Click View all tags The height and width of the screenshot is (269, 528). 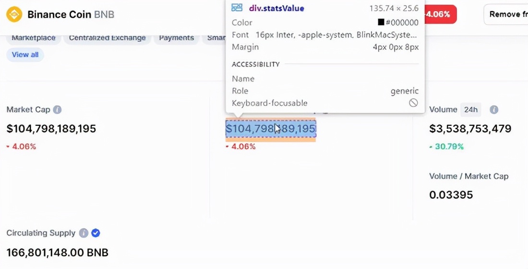tap(25, 55)
